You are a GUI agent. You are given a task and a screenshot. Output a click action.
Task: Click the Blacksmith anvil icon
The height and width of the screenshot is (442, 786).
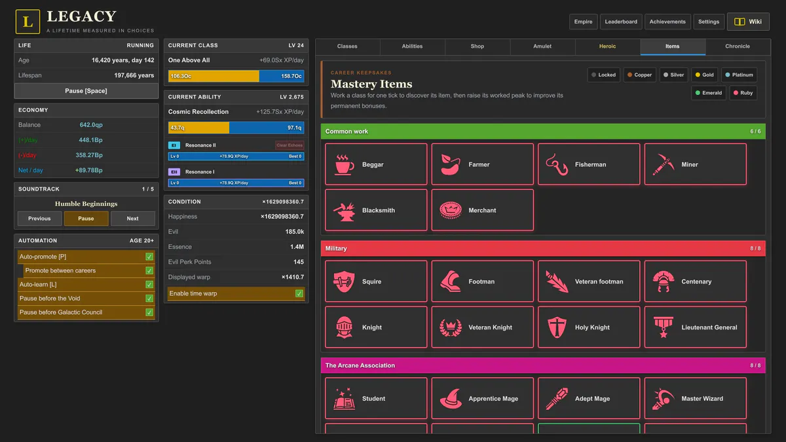344,210
